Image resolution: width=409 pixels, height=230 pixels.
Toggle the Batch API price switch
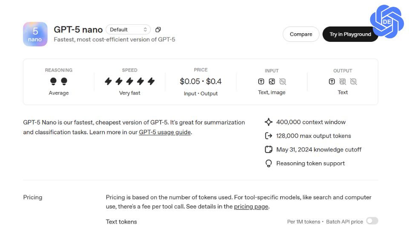tap(372, 221)
